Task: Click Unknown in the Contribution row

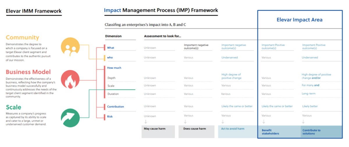Action: point(150,106)
